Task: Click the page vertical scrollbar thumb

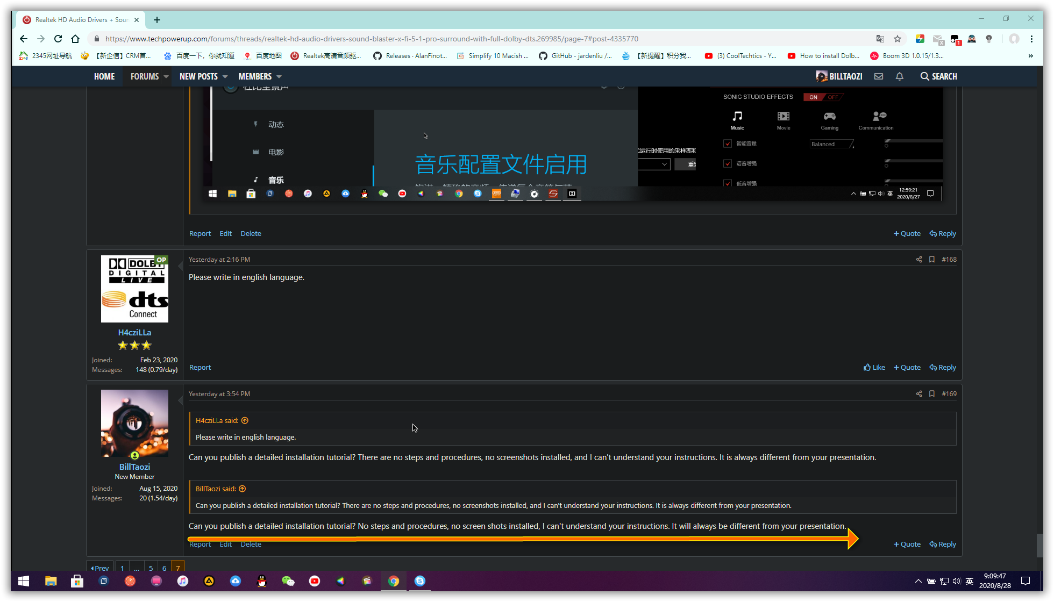Action: pos(1039,546)
